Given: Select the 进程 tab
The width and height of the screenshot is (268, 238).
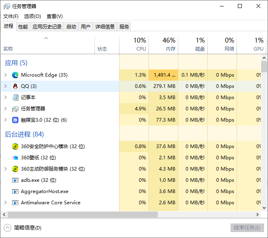Looking at the screenshot, I should click(8, 26).
